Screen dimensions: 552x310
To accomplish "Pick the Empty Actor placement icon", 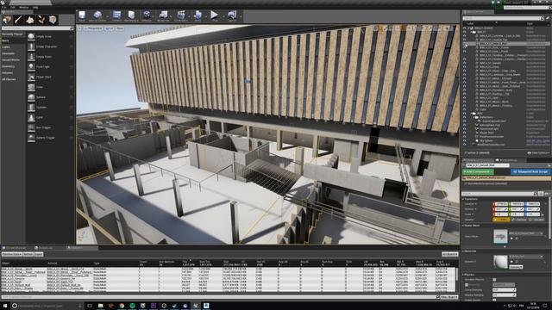I will coord(31,36).
